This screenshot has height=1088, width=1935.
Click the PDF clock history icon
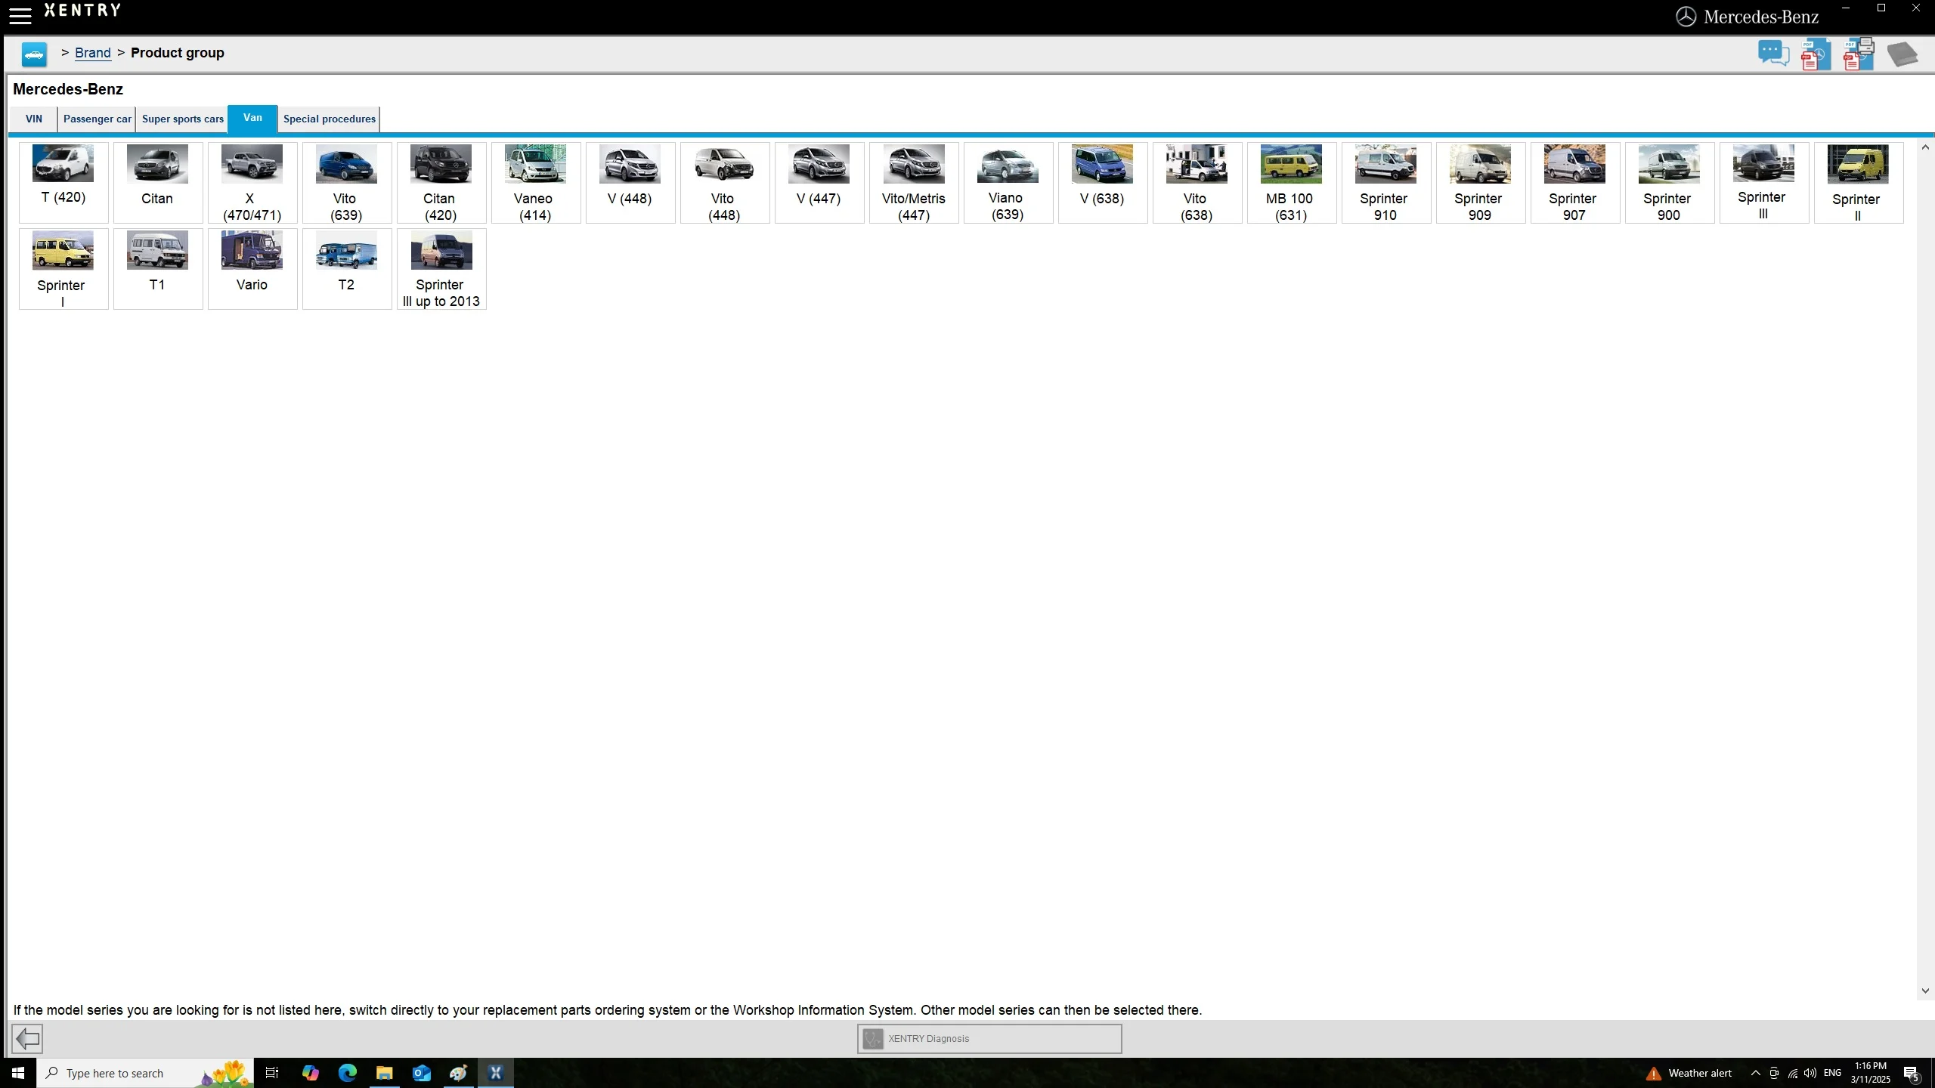tap(1816, 54)
